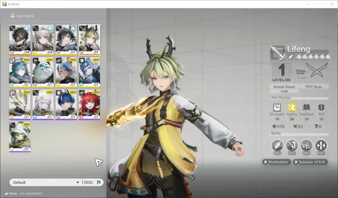The height and width of the screenshot is (198, 338).
Task: Click the network latency indicator 183ms
Action: point(11,194)
